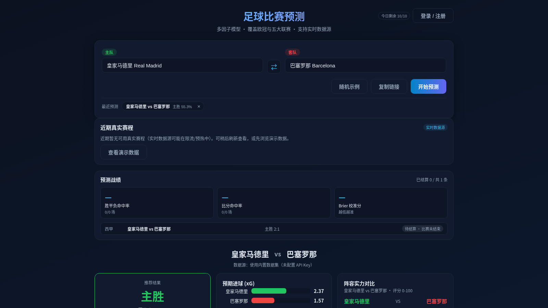Remove recent prediction chip with × icon
The image size is (548, 308).
(199, 106)
